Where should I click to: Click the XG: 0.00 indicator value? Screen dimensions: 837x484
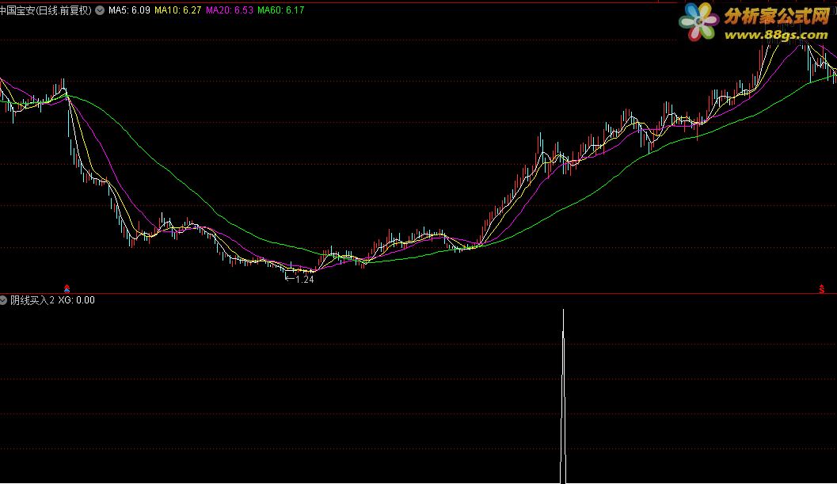76,300
